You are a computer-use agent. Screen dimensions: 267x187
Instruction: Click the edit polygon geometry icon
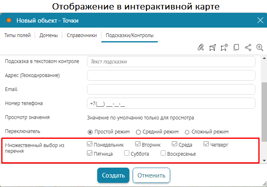[x=213, y=47]
